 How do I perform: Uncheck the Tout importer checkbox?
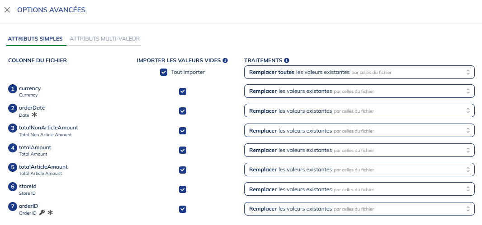164,72
